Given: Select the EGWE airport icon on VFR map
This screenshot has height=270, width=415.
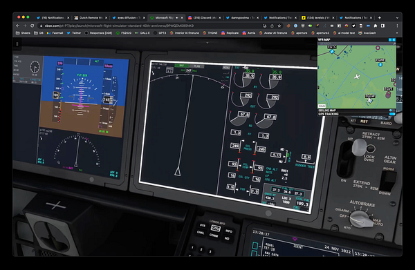Looking at the screenshot, I should [380, 64].
